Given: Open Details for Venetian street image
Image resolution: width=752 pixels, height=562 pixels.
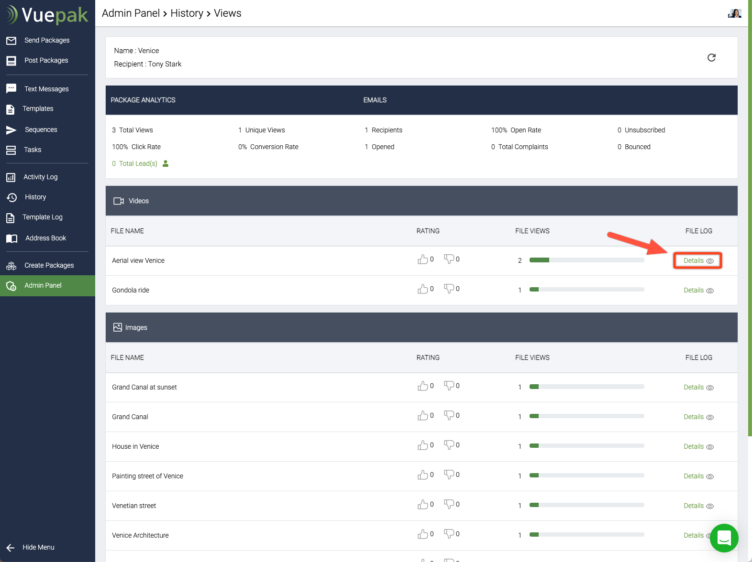Looking at the screenshot, I should (x=697, y=506).
